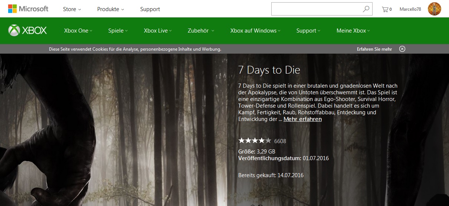The height and width of the screenshot is (206, 449).
Task: Open the Xbox Live menu
Action: pos(158,31)
